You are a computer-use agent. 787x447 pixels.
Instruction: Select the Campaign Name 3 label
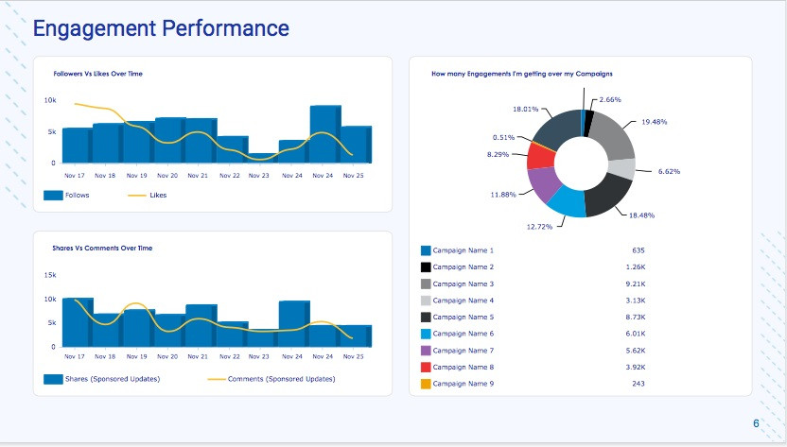tap(463, 284)
